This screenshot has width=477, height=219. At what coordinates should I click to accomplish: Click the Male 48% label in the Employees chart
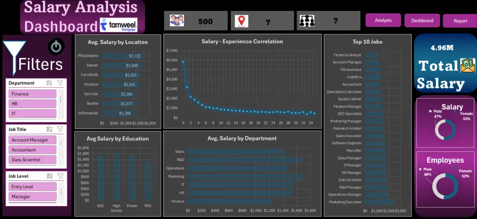(x=428, y=171)
